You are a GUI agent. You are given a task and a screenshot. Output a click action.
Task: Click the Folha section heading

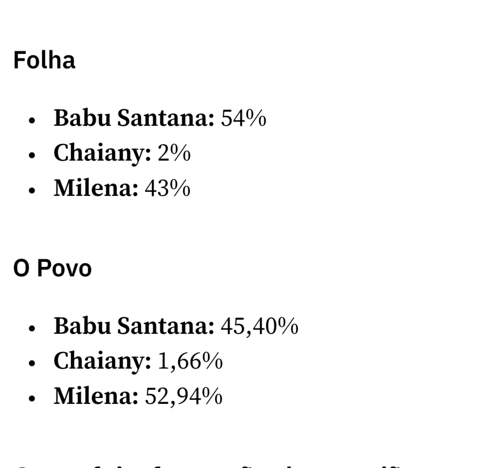pos(44,60)
